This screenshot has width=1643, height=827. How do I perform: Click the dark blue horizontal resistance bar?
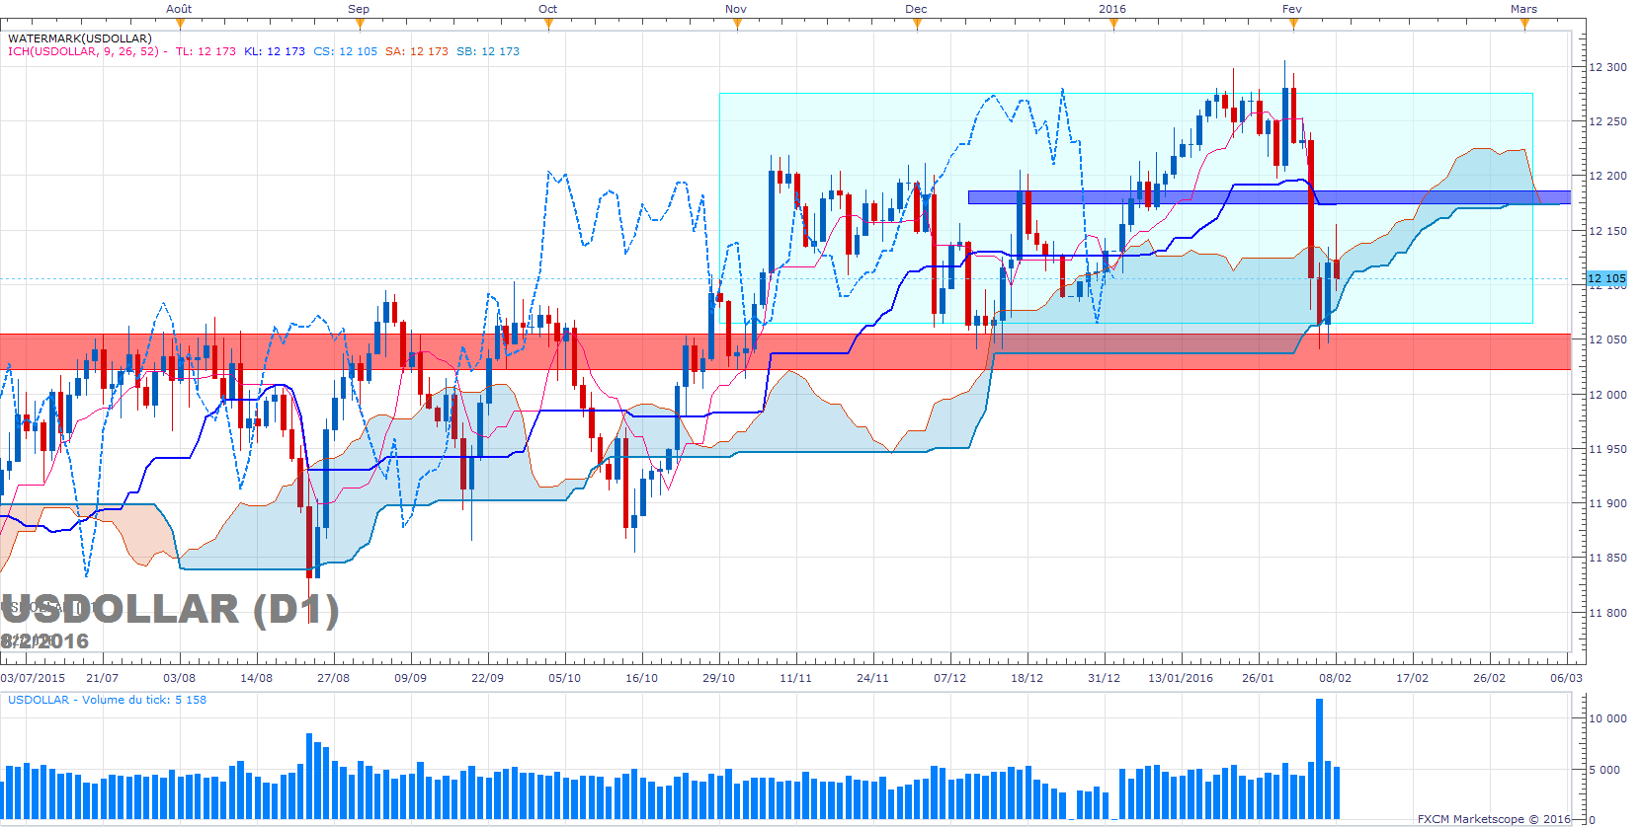(x=1270, y=197)
